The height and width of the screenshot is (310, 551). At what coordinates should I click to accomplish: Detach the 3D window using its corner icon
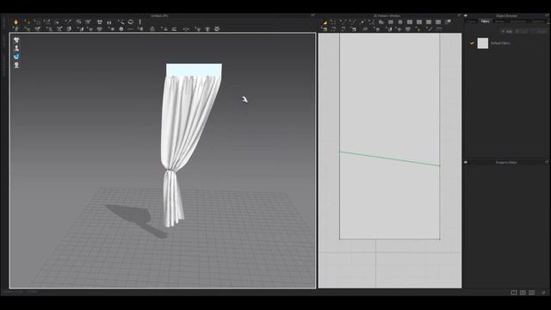(313, 15)
